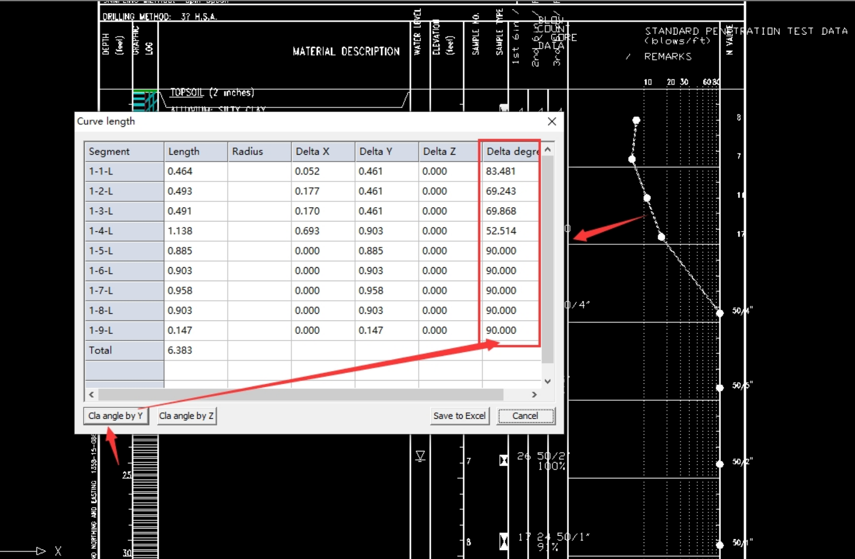The width and height of the screenshot is (855, 559).
Task: Click the vertical scrollbar thumb
Action: pos(547,260)
